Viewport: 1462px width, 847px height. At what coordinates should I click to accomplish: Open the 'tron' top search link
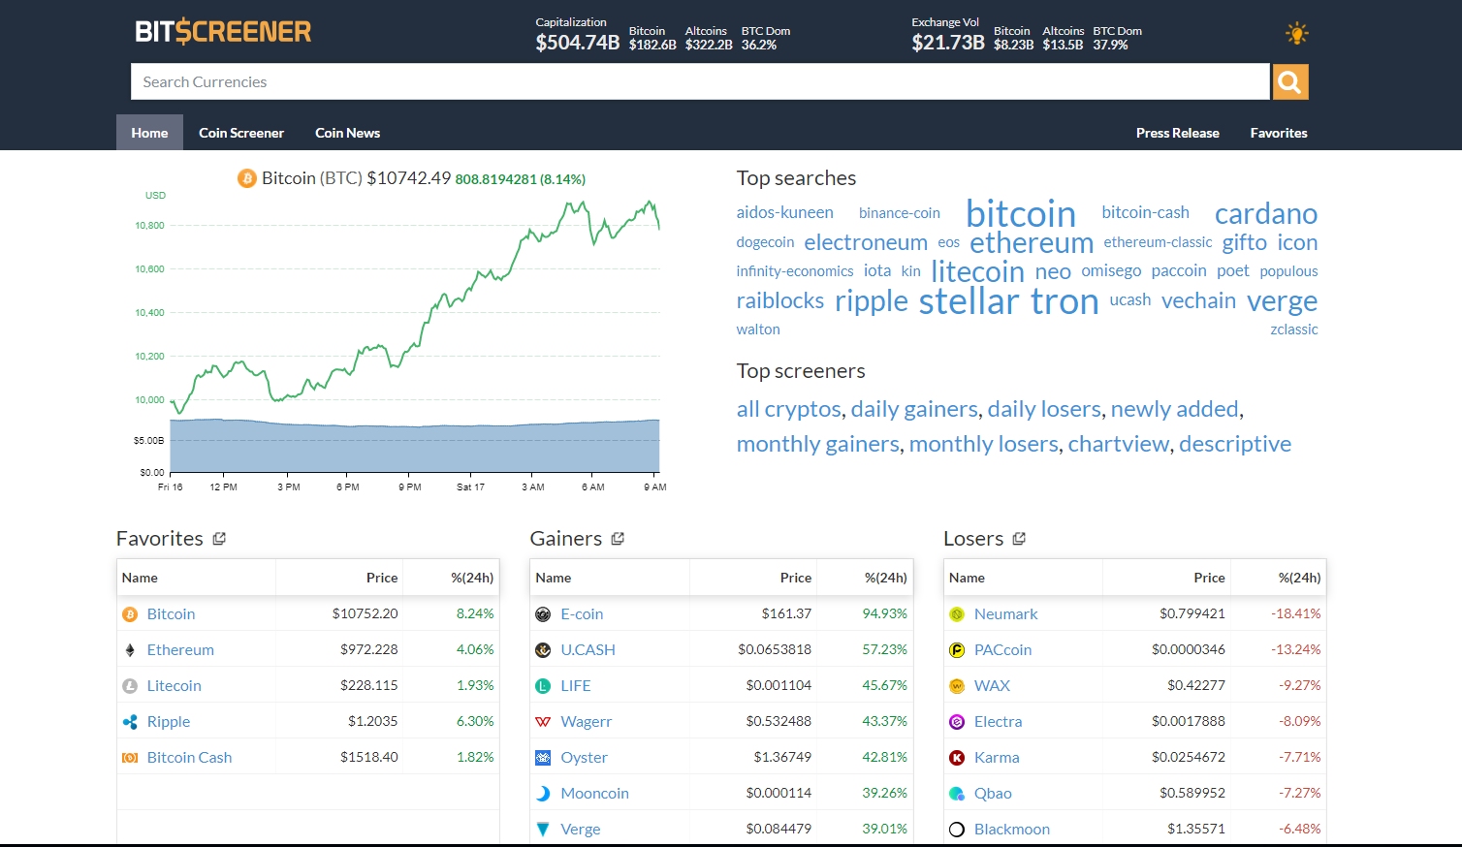(1065, 301)
